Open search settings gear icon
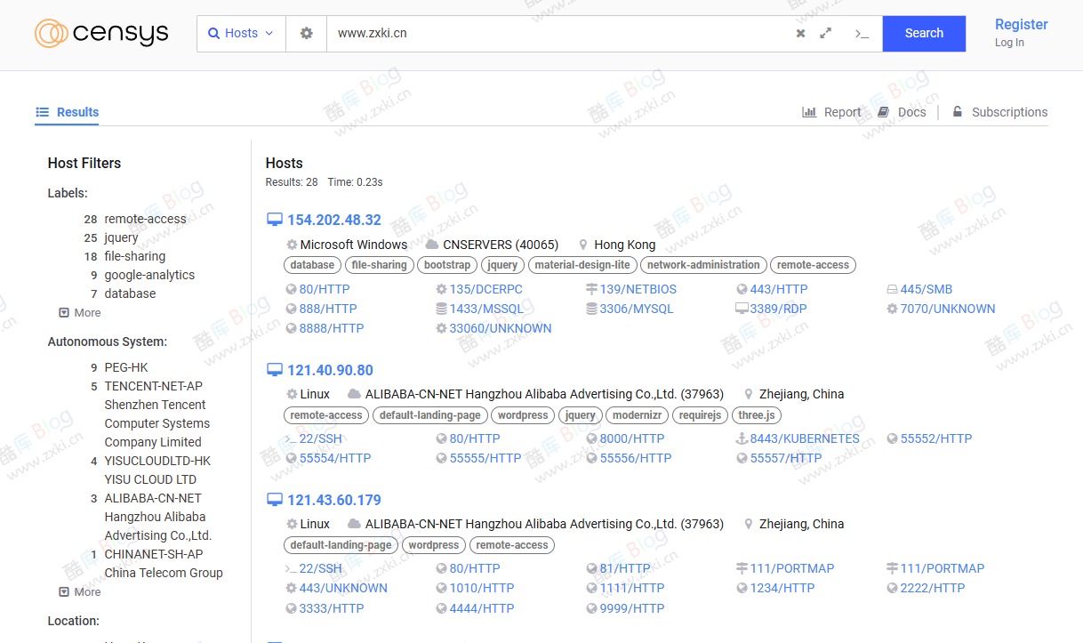The width and height of the screenshot is (1083, 643). [x=307, y=34]
